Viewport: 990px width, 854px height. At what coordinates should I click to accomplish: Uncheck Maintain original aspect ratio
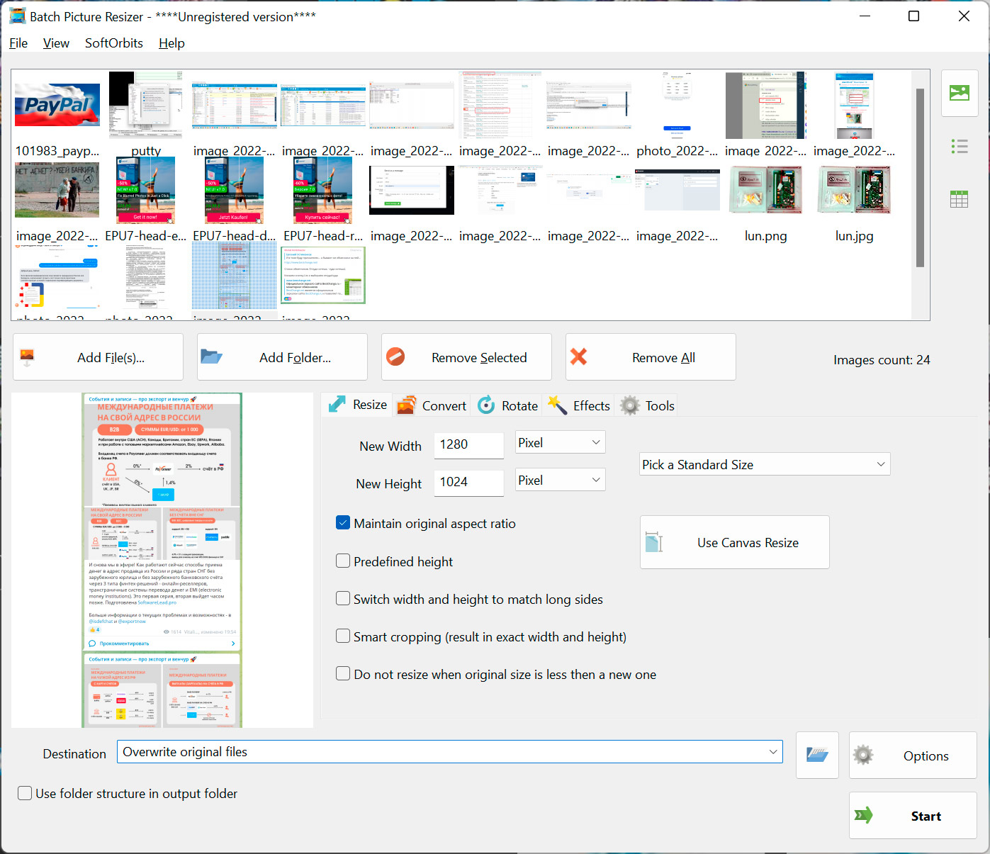343,522
